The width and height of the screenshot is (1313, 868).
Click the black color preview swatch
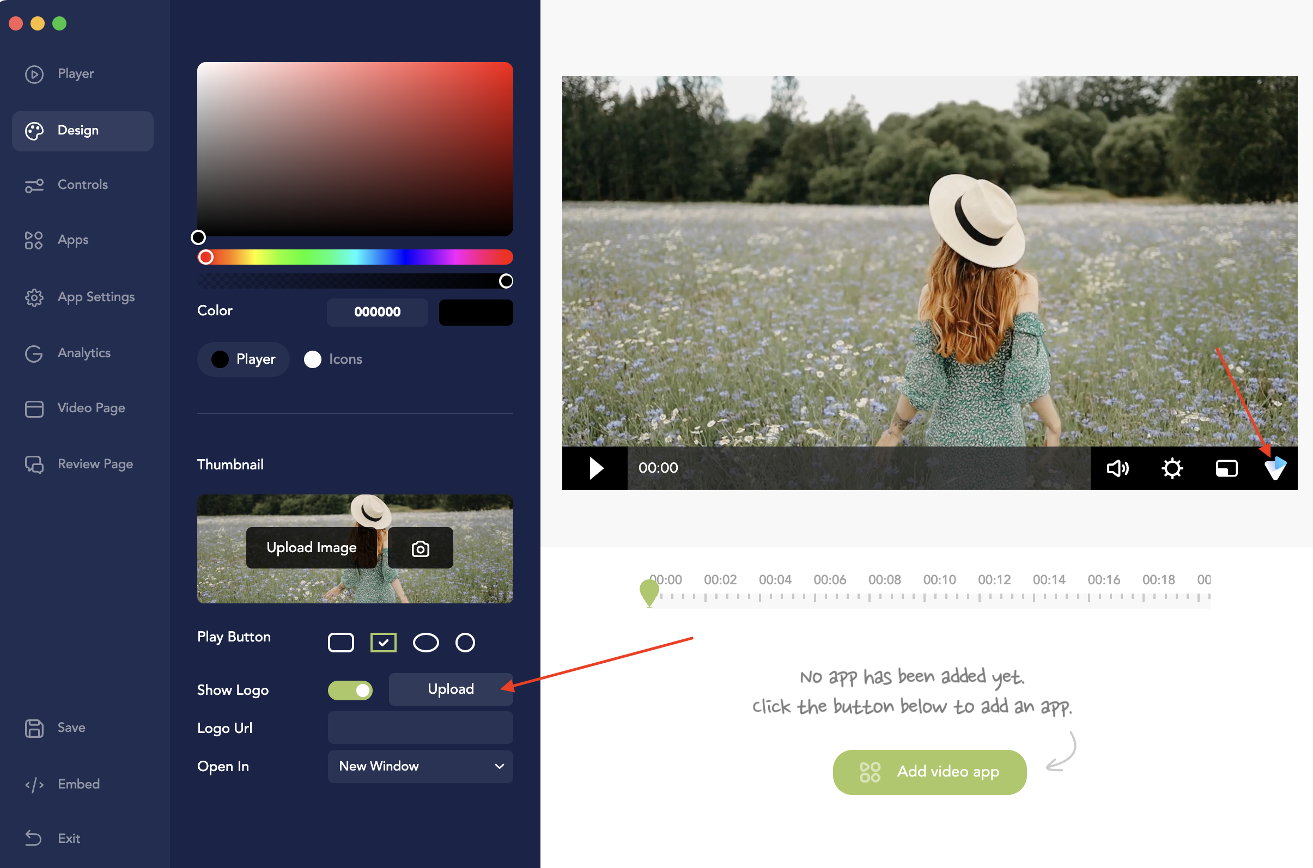[476, 312]
